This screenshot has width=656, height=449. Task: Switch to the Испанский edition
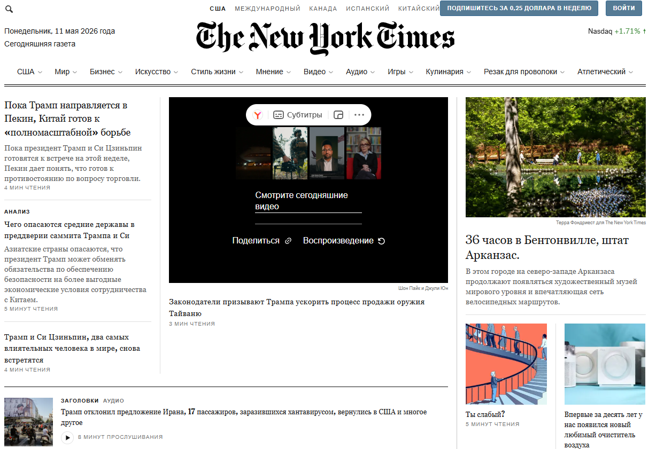point(367,9)
